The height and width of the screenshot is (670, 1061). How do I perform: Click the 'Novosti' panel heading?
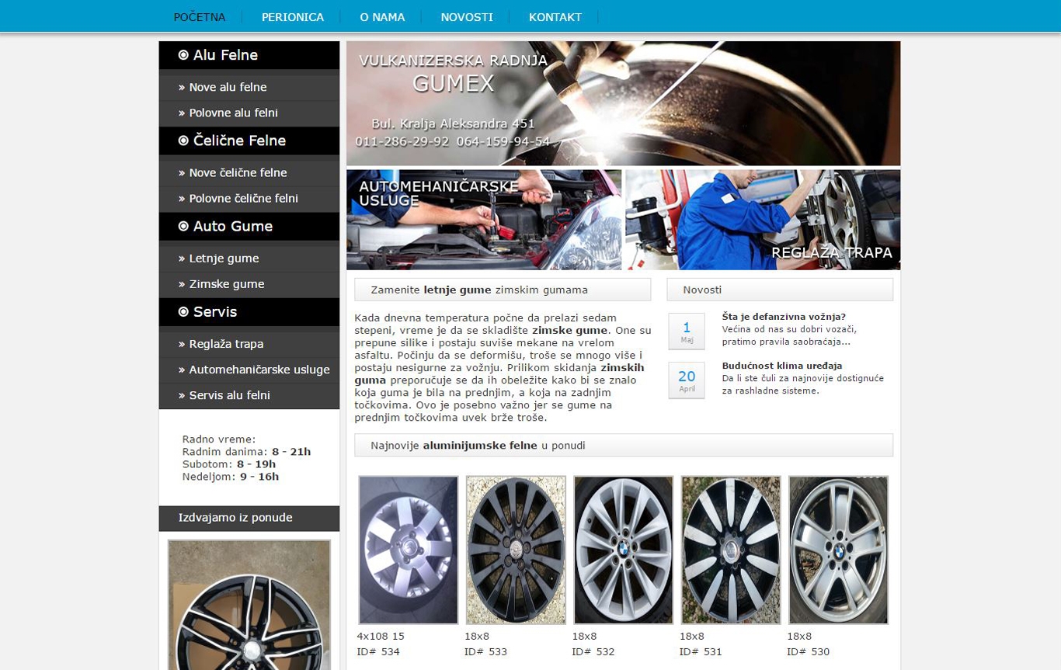coord(780,290)
